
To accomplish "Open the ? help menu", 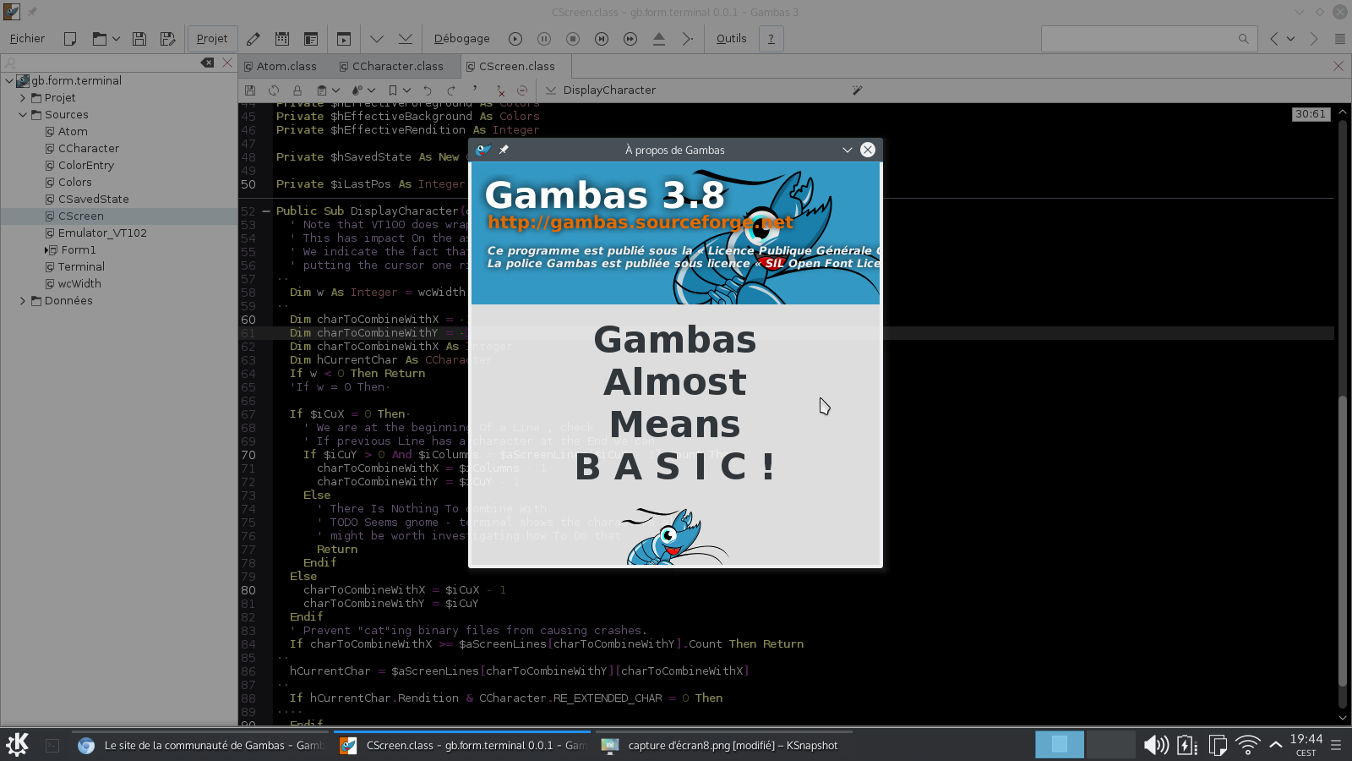I will point(771,39).
